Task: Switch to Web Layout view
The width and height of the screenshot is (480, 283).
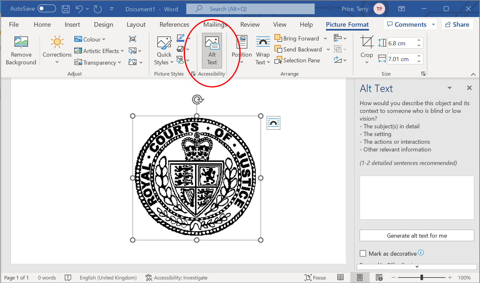Action: (379, 277)
